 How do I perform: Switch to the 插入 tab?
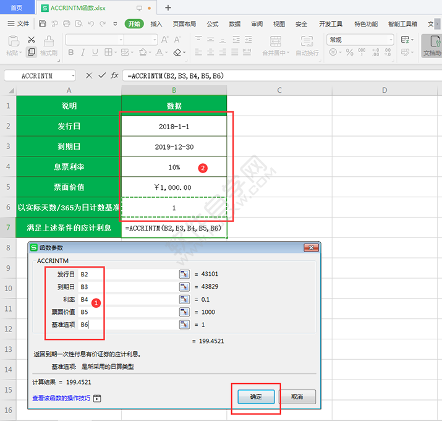coord(156,24)
